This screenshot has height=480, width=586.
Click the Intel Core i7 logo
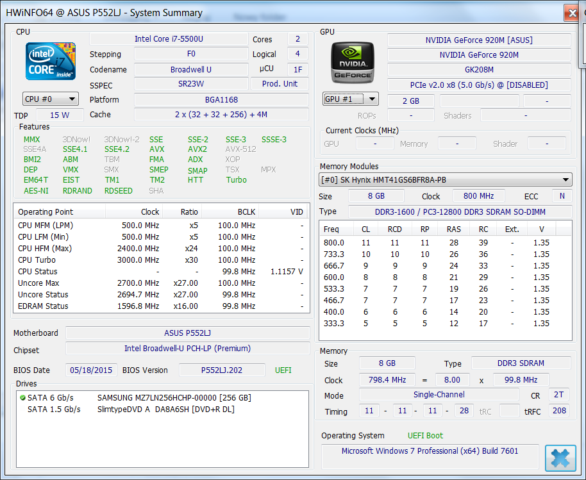coord(51,61)
